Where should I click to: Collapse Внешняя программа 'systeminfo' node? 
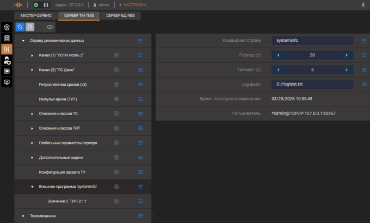pyautogui.click(x=32, y=187)
